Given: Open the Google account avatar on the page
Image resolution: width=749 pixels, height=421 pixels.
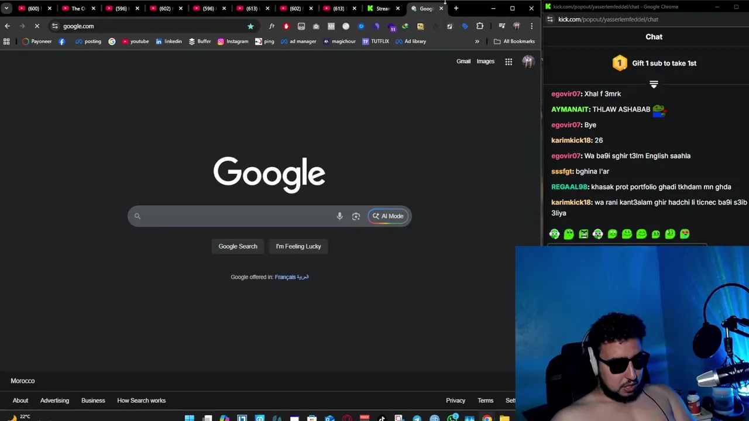Looking at the screenshot, I should click(x=528, y=61).
